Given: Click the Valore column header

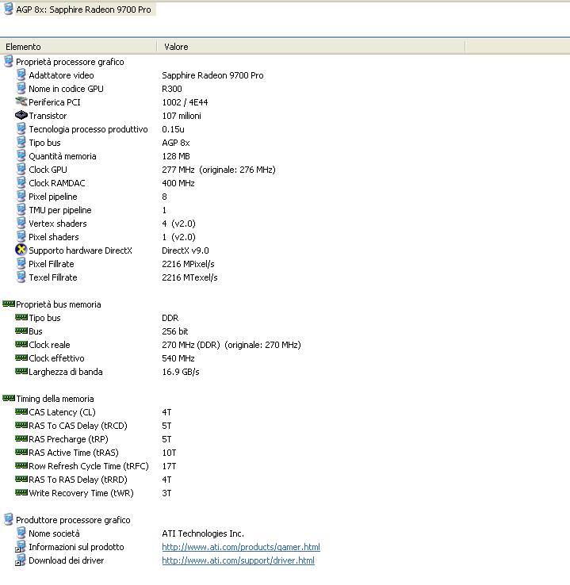Looking at the screenshot, I should (x=311, y=47).
